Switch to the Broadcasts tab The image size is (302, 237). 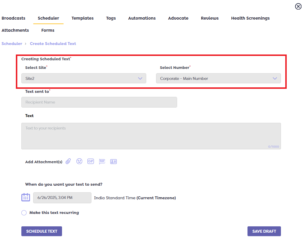point(13,18)
